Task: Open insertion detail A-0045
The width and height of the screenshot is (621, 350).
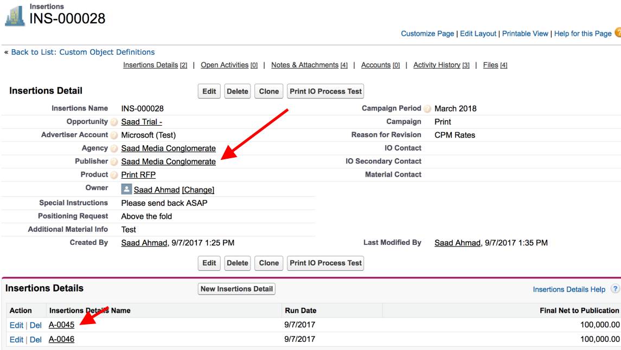Action: [61, 325]
